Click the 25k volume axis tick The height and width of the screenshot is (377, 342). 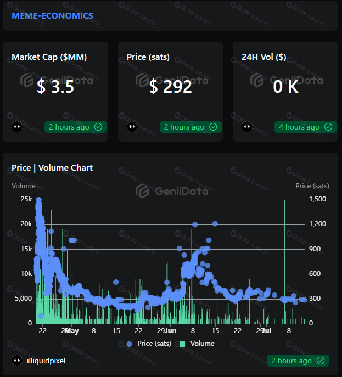point(26,199)
